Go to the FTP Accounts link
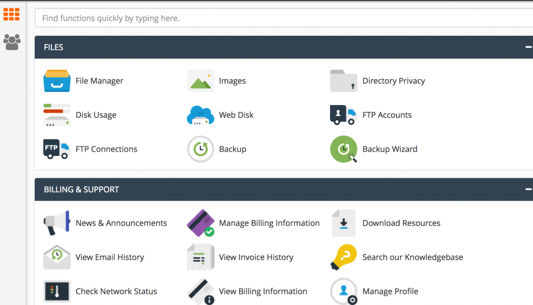The width and height of the screenshot is (533, 305). tap(387, 115)
